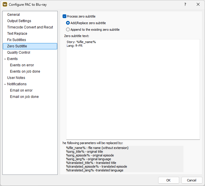The width and height of the screenshot is (205, 186).
Task: Open the Fix Subtitles section
Action: click(x=16, y=40)
